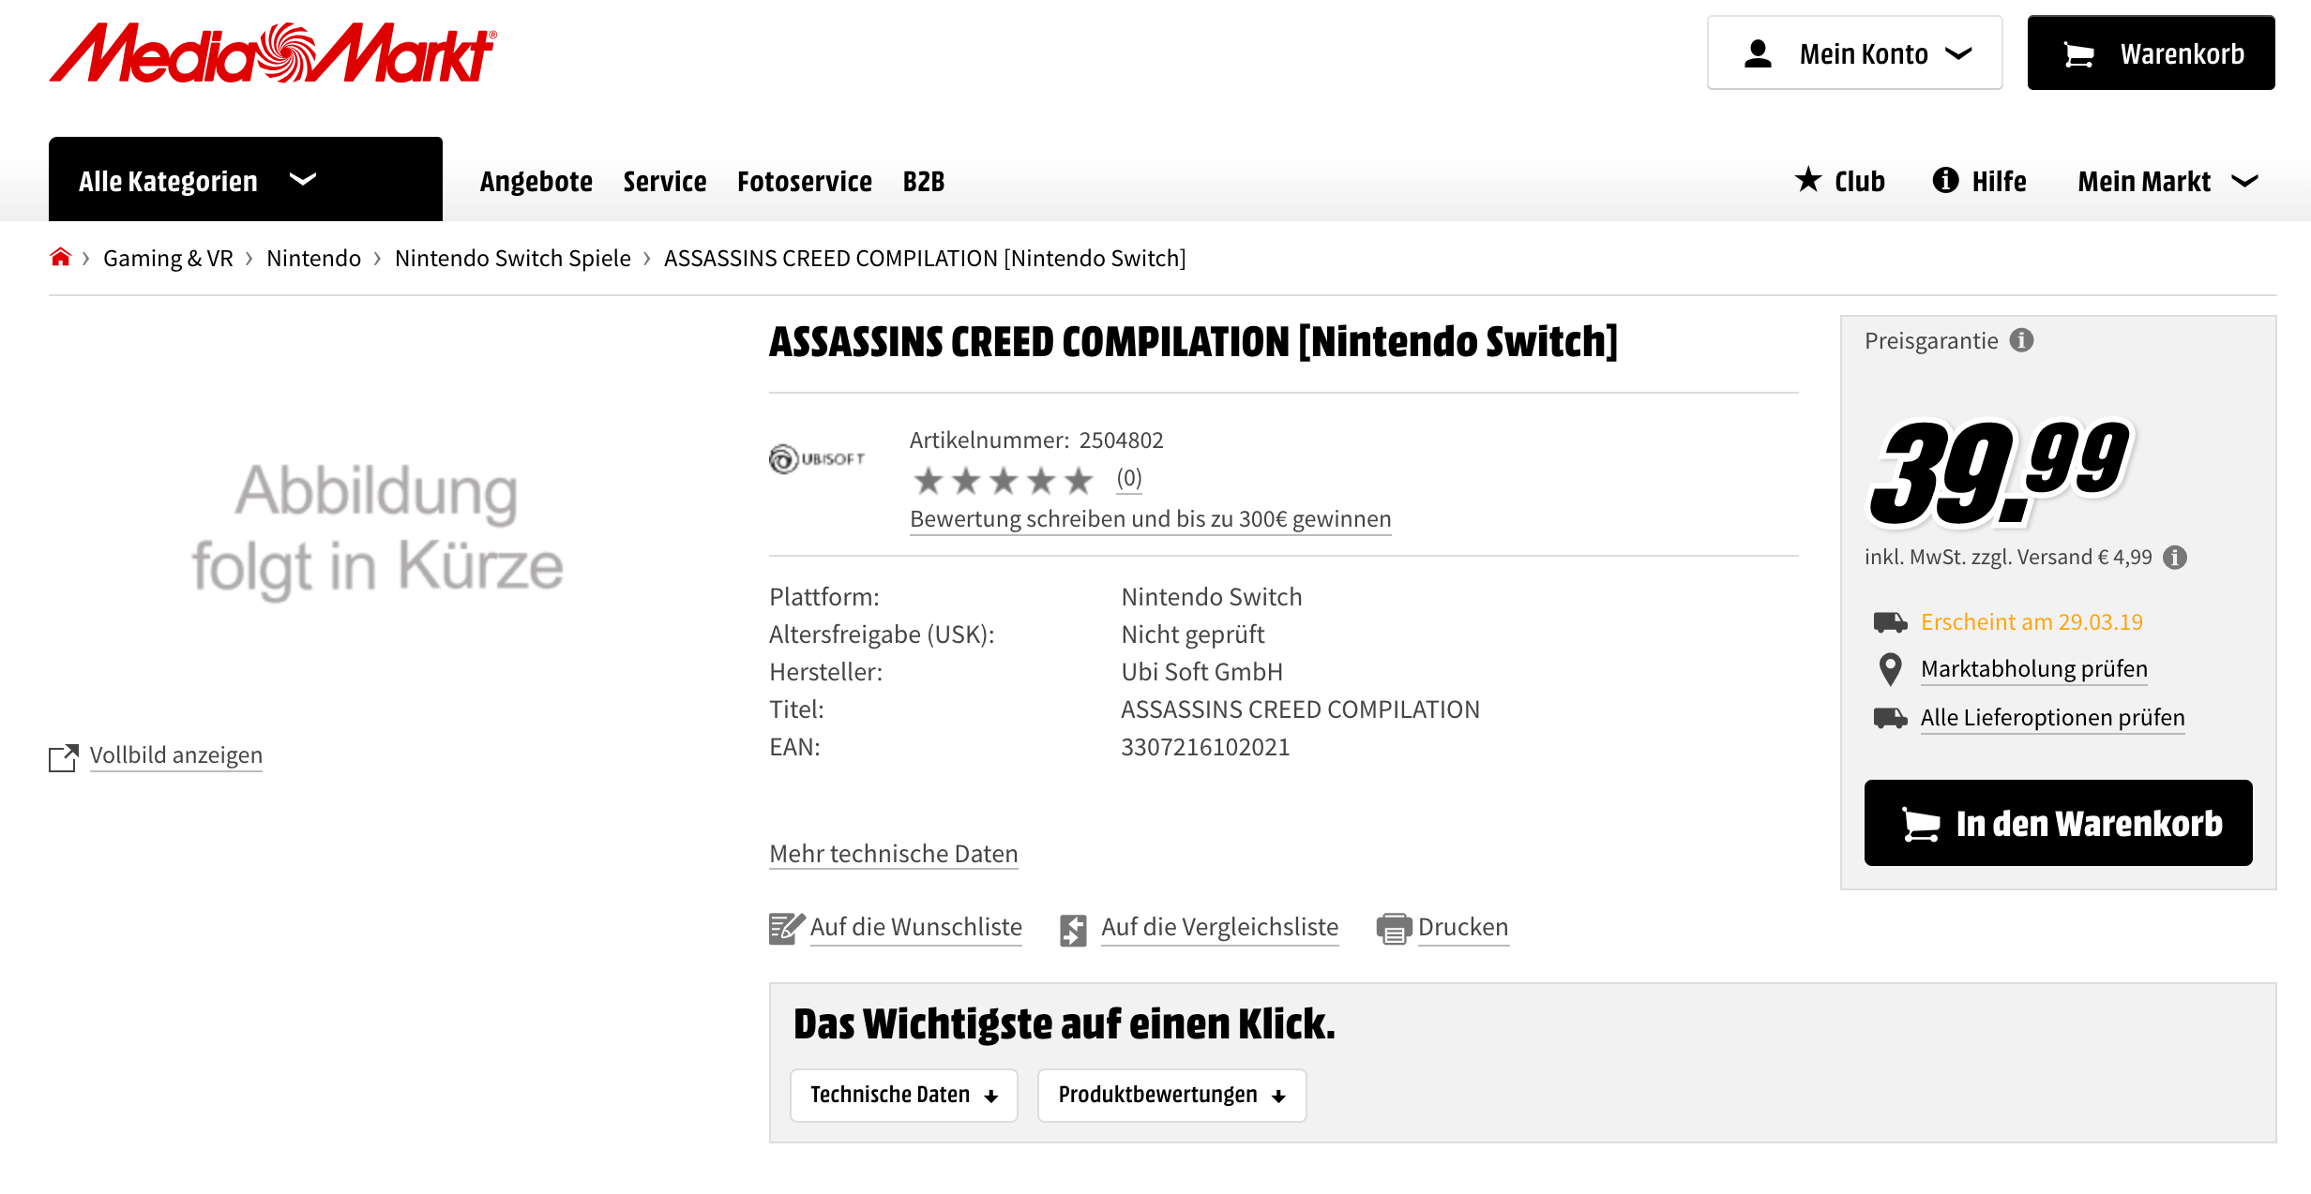Open the B2B menu item
The image size is (2311, 1194).
[x=924, y=181]
